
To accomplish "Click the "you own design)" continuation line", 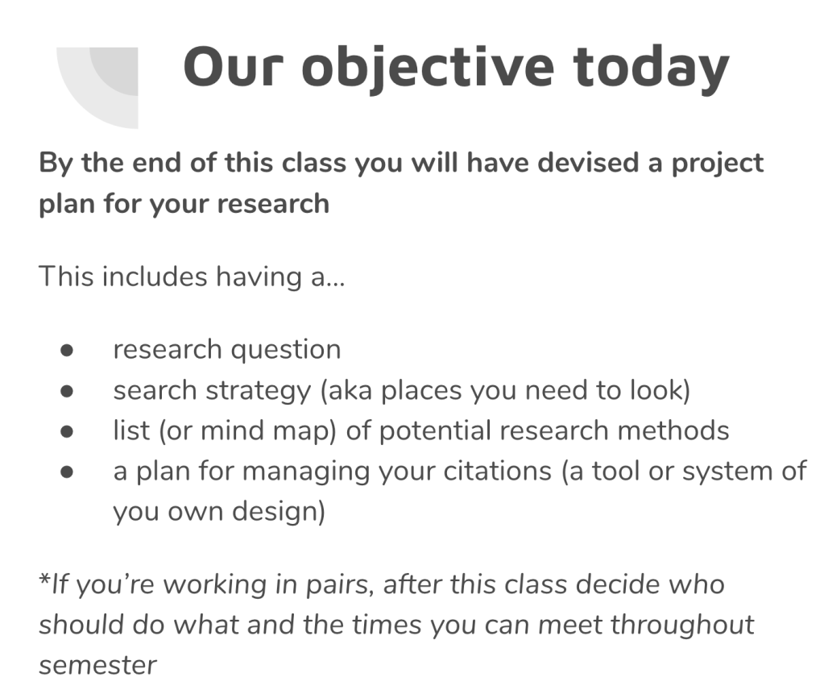I will [219, 511].
